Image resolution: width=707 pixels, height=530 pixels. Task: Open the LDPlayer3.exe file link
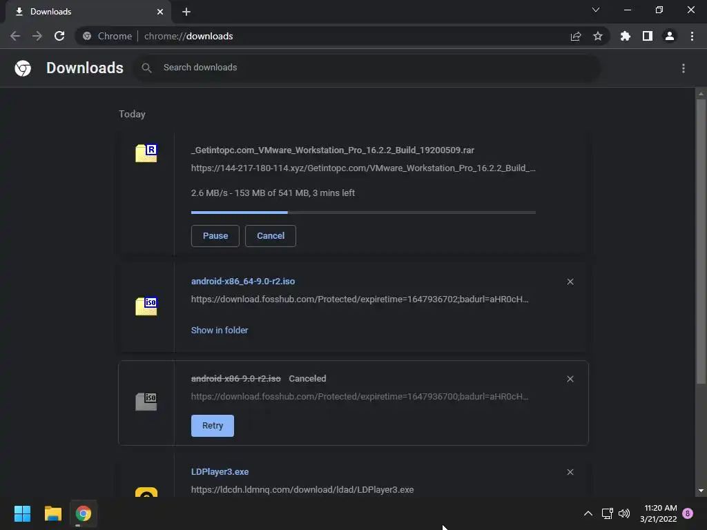[x=220, y=472]
